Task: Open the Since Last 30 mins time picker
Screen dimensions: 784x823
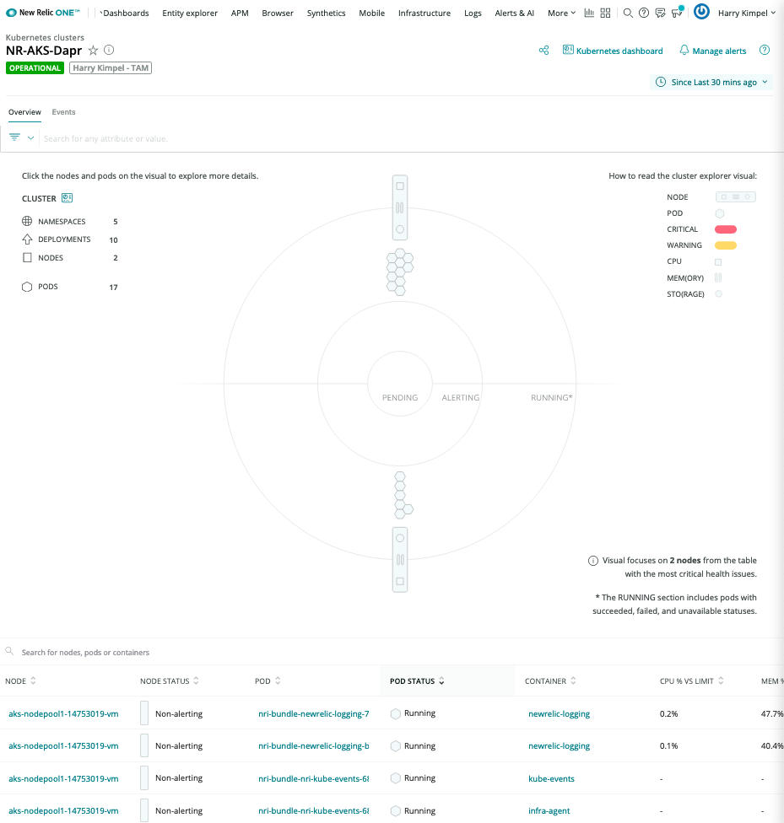Action: 713,82
